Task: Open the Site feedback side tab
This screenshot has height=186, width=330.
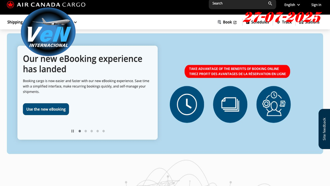Action: coord(324,129)
